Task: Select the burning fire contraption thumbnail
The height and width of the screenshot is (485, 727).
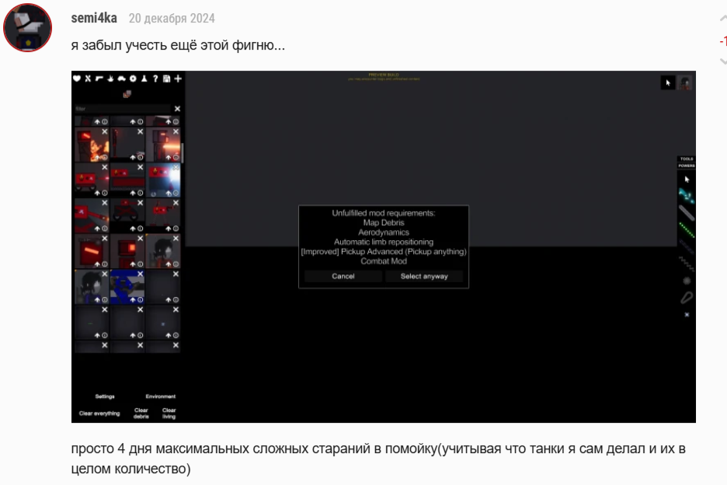Action: click(92, 145)
